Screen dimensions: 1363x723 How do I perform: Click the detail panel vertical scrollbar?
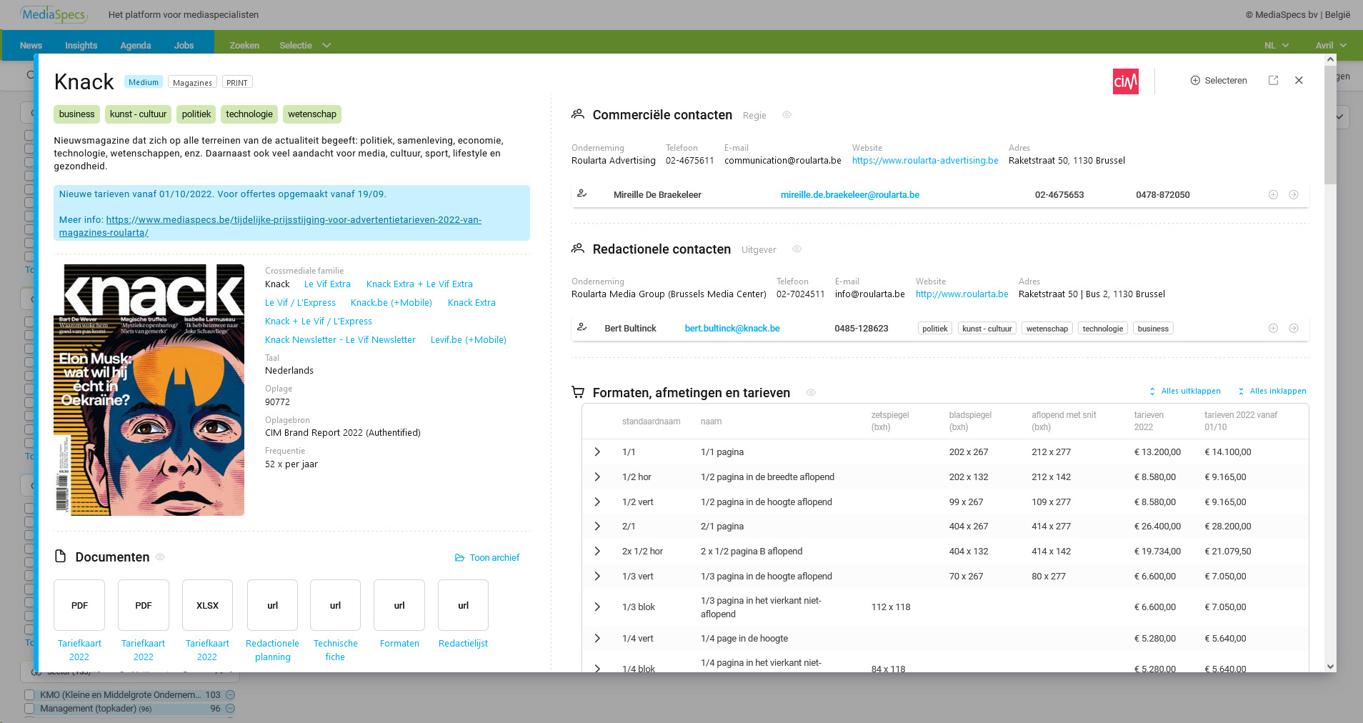pos(1330,124)
